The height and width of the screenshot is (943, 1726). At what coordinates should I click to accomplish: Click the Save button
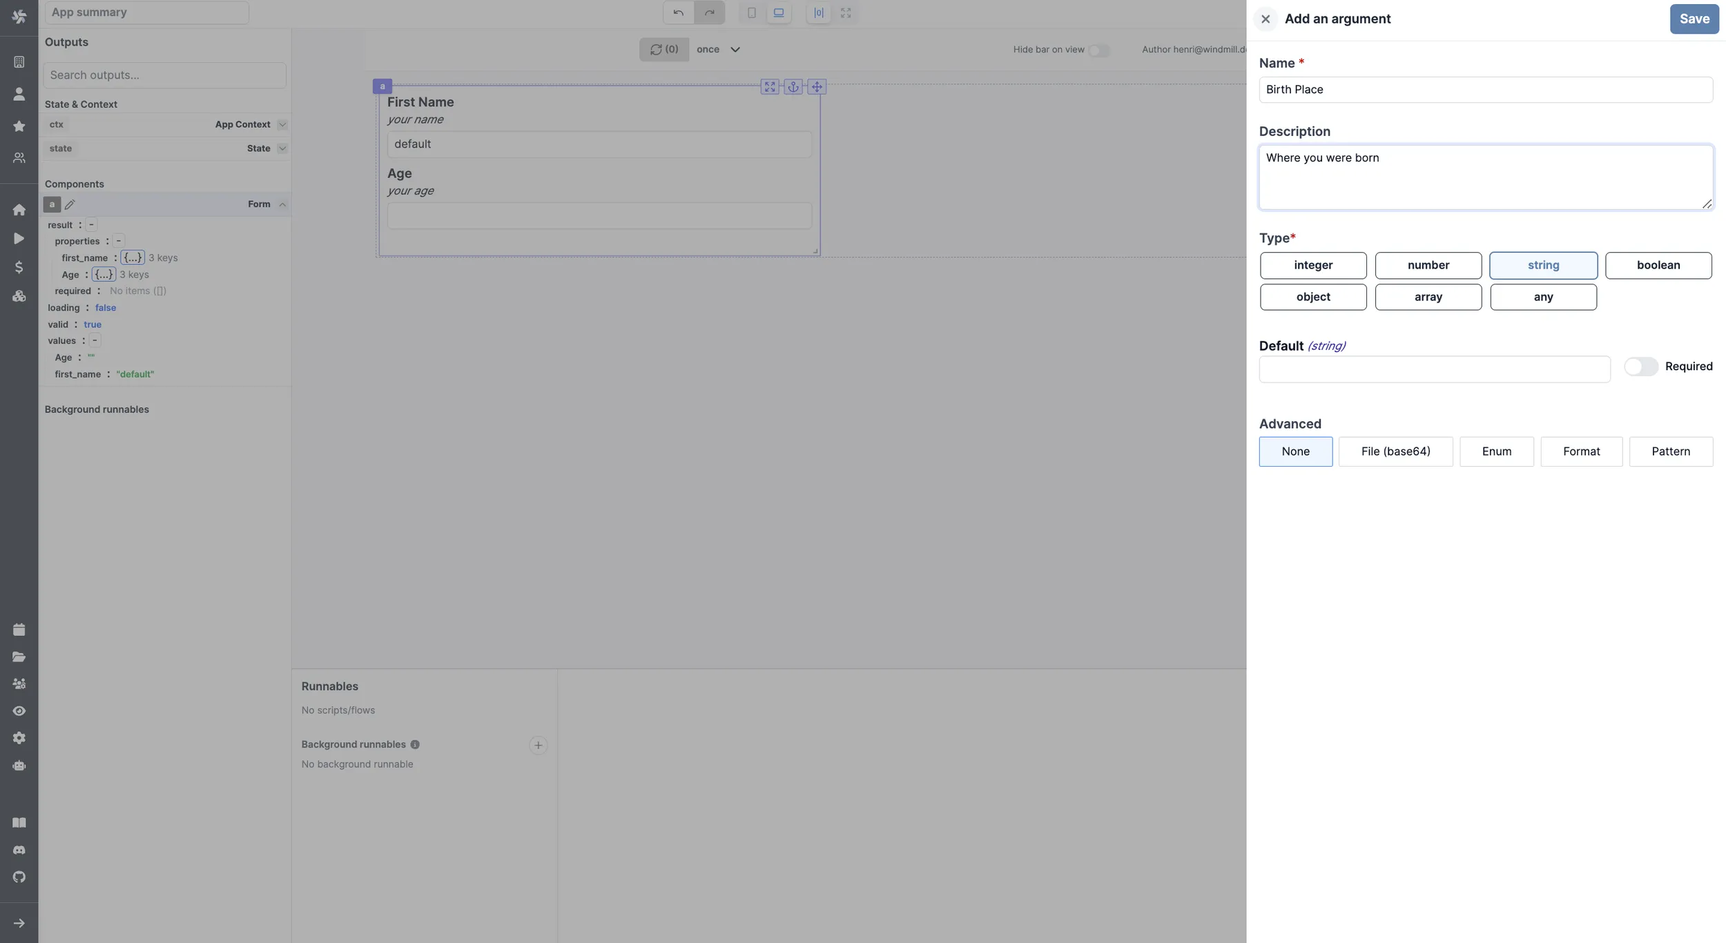click(x=1694, y=19)
